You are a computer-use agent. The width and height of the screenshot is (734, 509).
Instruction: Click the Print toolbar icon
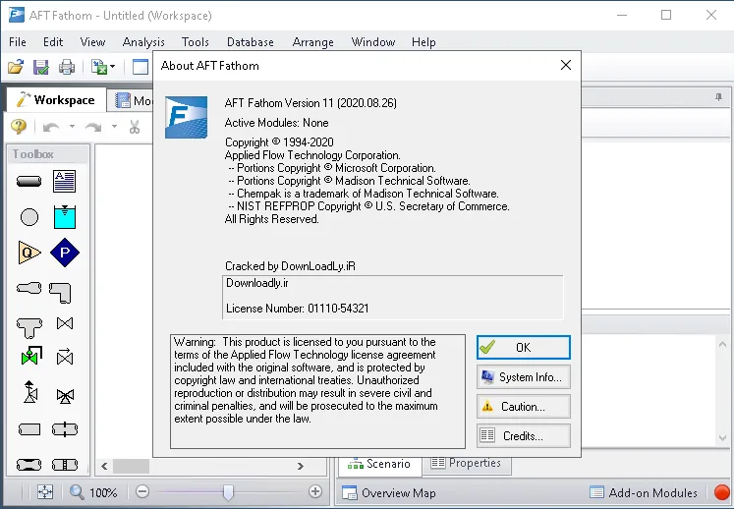pos(67,67)
